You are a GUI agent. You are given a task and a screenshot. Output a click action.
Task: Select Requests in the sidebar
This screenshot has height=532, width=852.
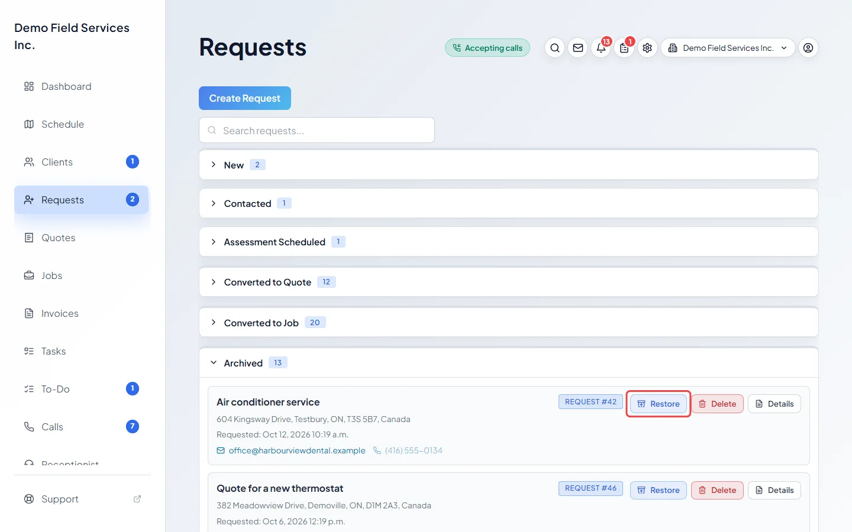pyautogui.click(x=81, y=200)
